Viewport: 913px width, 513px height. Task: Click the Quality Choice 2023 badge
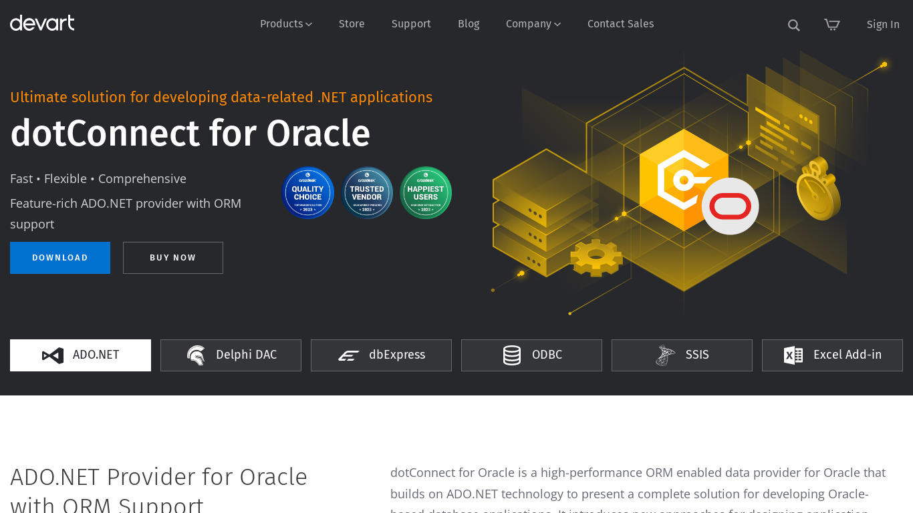point(307,192)
